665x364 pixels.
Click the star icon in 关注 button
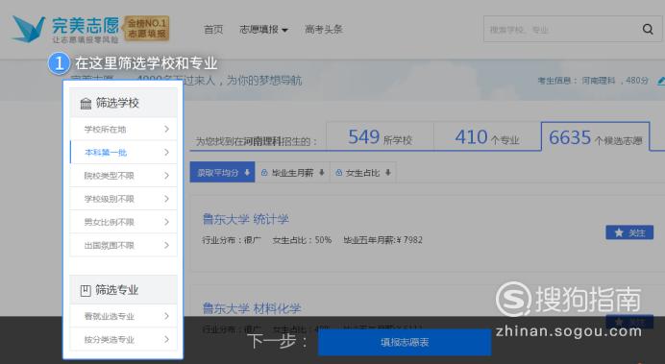(x=619, y=232)
